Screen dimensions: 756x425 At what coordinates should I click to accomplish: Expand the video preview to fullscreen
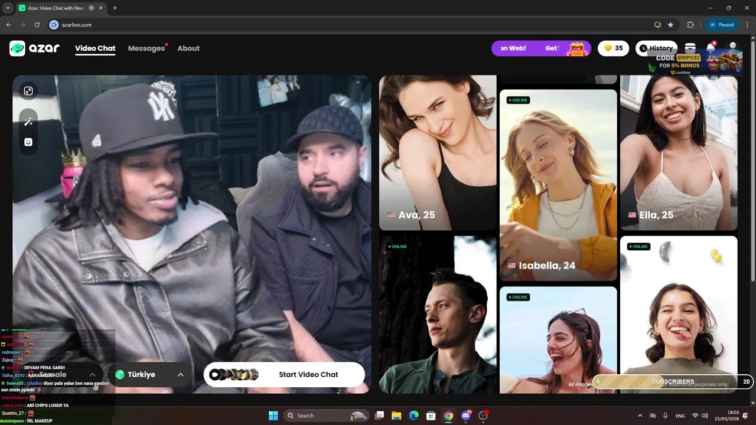(x=28, y=91)
